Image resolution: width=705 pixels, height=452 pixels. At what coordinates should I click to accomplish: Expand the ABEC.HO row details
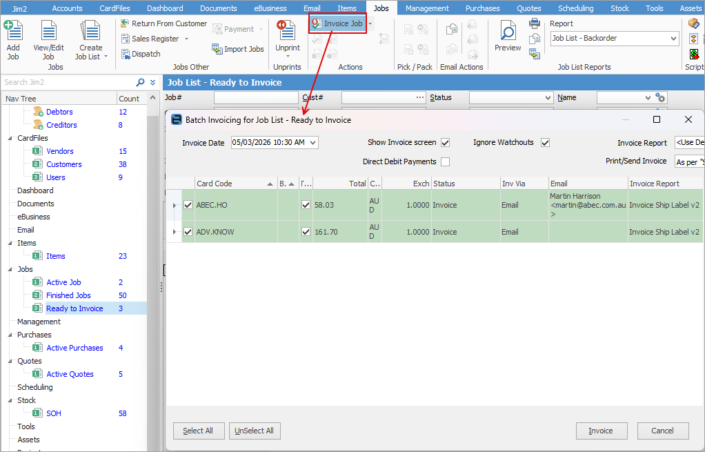(175, 205)
